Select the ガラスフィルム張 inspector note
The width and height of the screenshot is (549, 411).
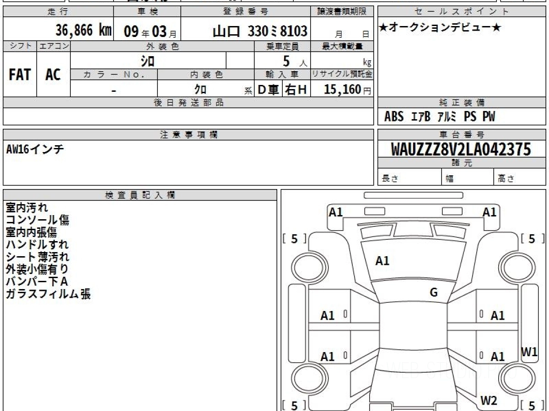48,294
